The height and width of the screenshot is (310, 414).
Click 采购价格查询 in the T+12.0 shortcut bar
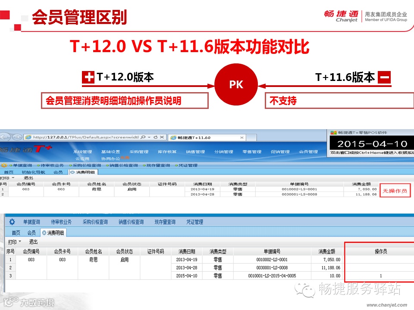[95, 222]
